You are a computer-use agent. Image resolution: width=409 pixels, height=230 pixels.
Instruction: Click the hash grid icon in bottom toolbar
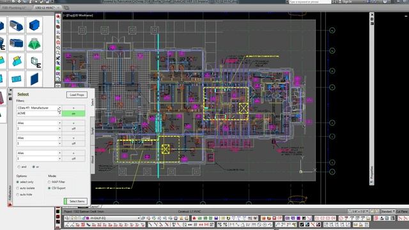click(195, 224)
